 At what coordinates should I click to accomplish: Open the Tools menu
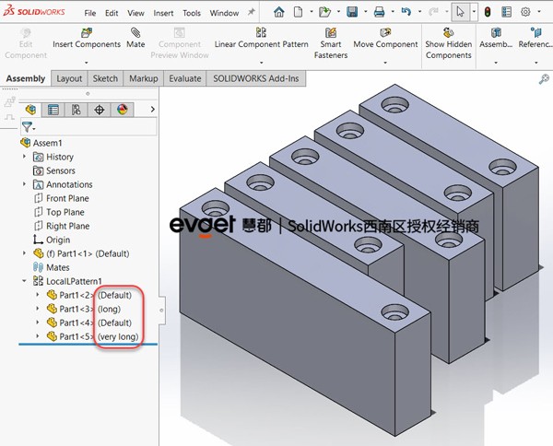(x=192, y=13)
